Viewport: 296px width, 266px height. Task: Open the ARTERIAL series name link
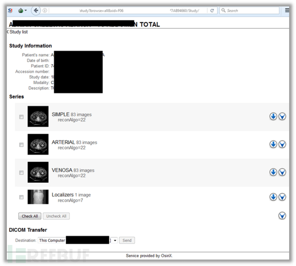63,142
